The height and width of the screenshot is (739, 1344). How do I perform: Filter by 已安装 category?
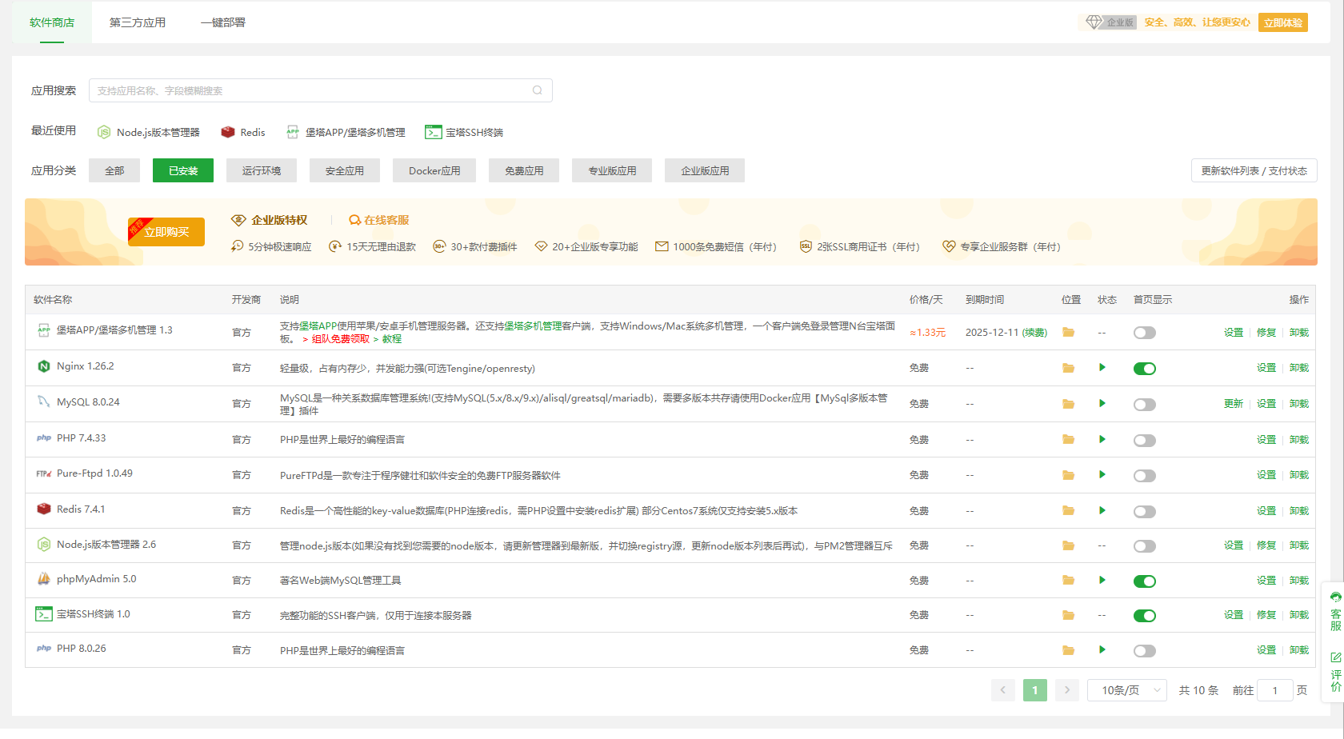tap(183, 170)
